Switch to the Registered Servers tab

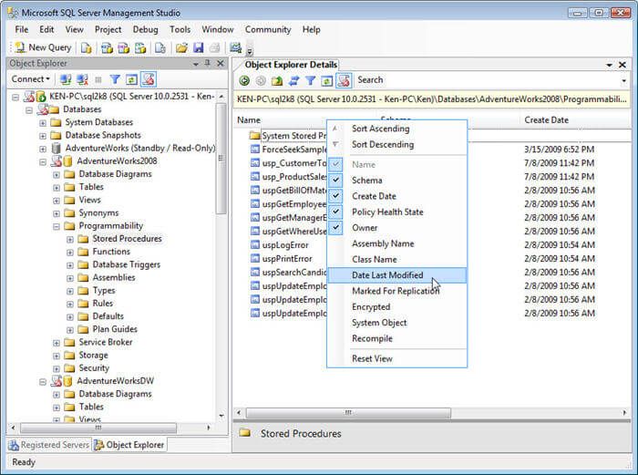click(49, 445)
